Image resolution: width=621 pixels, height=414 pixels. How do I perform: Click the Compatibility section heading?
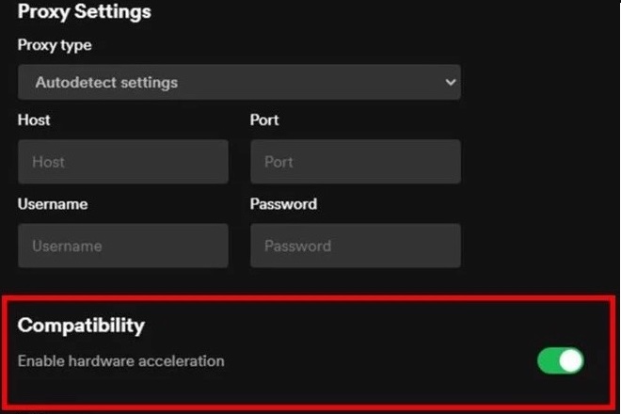click(81, 326)
